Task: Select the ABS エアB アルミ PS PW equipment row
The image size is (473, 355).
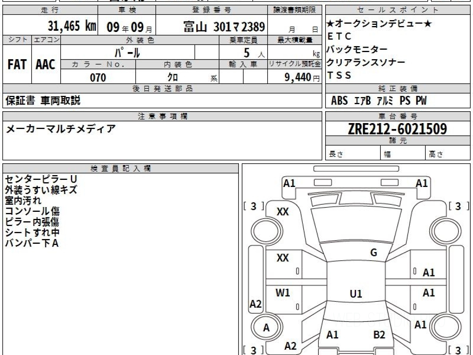Action: click(x=378, y=101)
